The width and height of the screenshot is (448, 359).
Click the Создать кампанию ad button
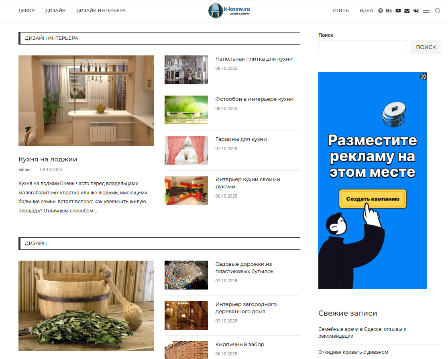click(373, 199)
